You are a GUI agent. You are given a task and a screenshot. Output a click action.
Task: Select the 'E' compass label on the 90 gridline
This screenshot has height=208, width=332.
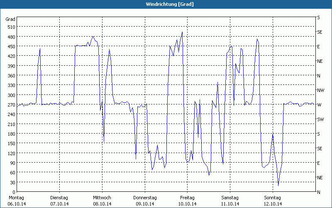(318, 163)
